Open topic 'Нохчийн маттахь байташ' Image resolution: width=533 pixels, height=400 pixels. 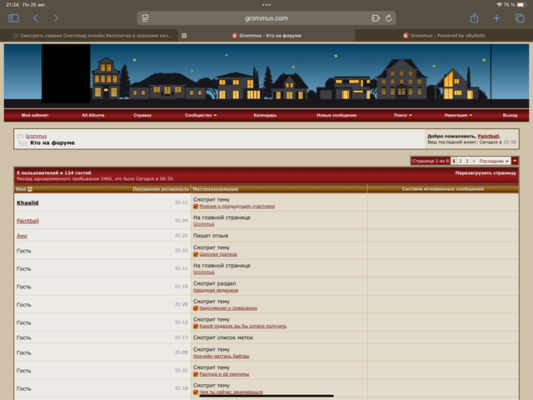(x=221, y=357)
